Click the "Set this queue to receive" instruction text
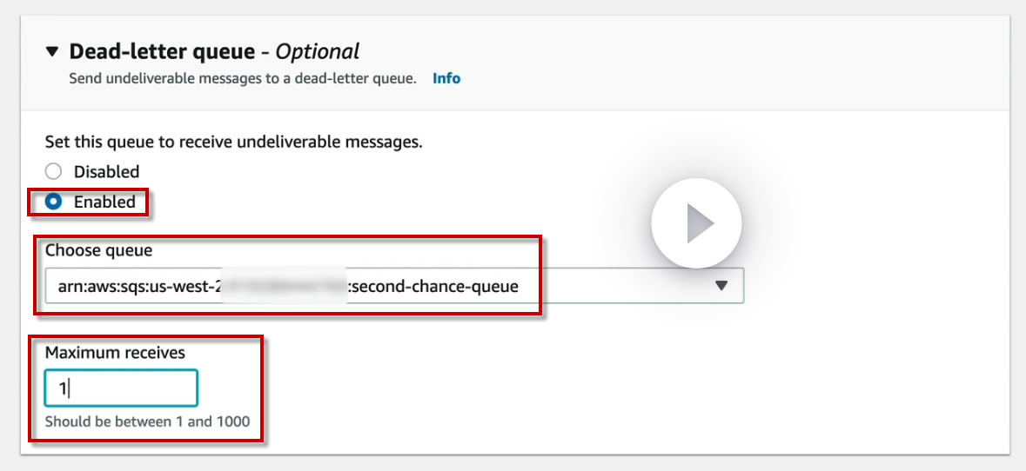The image size is (1026, 471). [233, 141]
